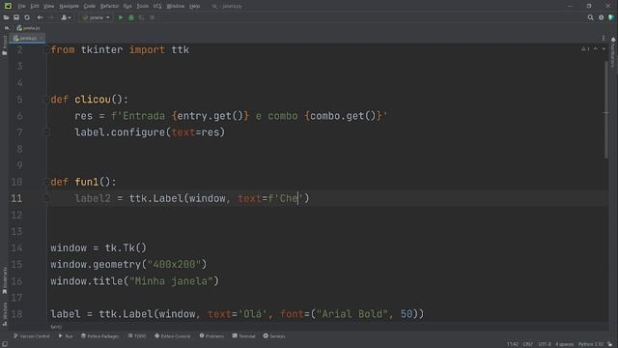Open the janela run configuration dropdown
The width and height of the screenshot is (618, 348).
point(97,17)
